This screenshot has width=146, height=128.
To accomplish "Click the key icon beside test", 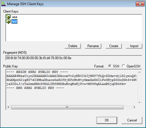I will tap(8, 21).
